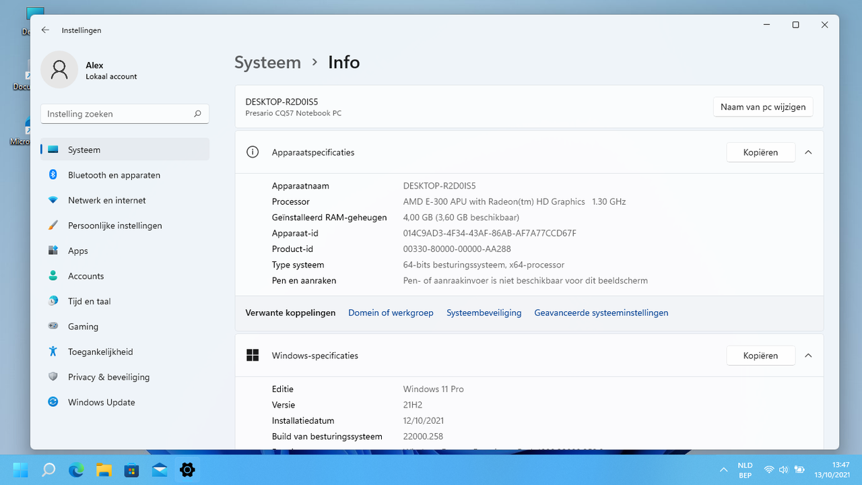Open volume control in system tray
Viewport: 862px width, 485px height.
click(x=784, y=470)
